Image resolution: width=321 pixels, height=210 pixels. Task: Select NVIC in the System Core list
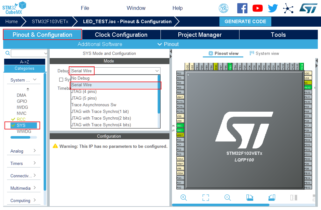[22, 113]
